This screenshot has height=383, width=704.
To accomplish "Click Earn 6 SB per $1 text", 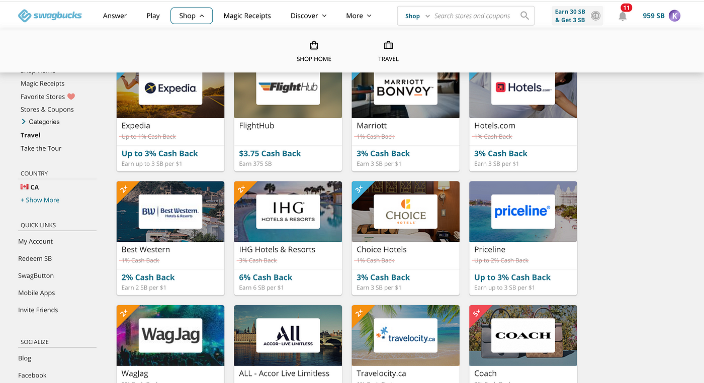I will [261, 288].
